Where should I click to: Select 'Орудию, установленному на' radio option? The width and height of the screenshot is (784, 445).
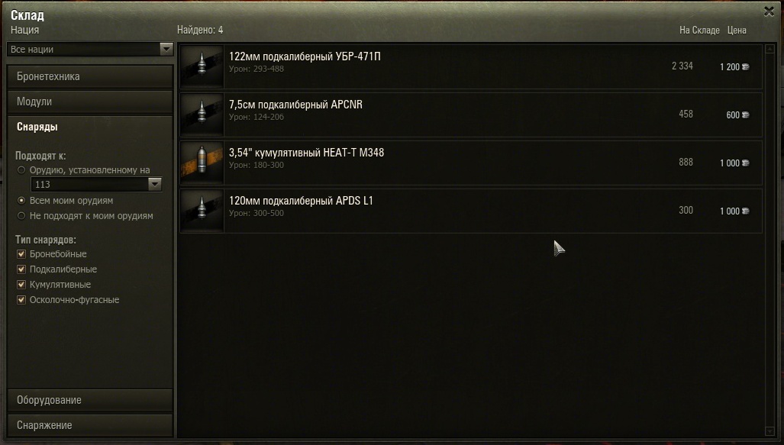[x=21, y=170]
